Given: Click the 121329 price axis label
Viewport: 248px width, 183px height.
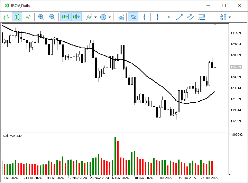Looking at the screenshot, I should [x=236, y=99].
